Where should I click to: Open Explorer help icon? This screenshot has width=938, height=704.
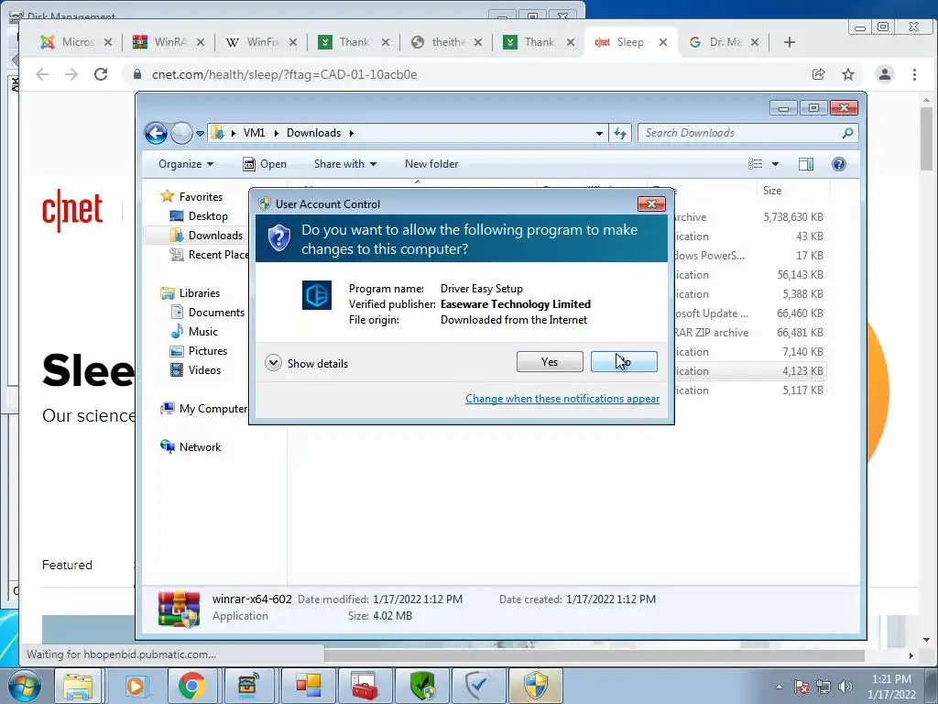(x=839, y=164)
